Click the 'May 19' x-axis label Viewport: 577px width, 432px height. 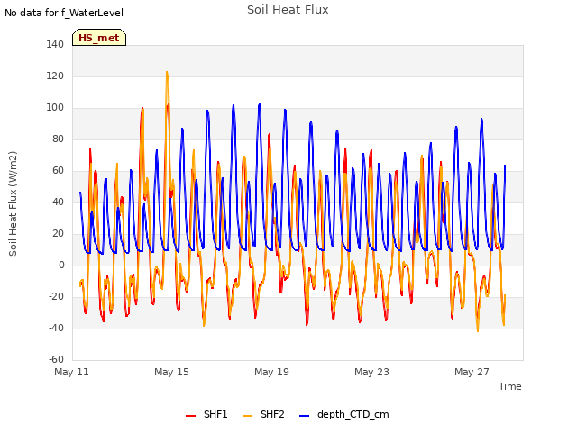(x=271, y=372)
